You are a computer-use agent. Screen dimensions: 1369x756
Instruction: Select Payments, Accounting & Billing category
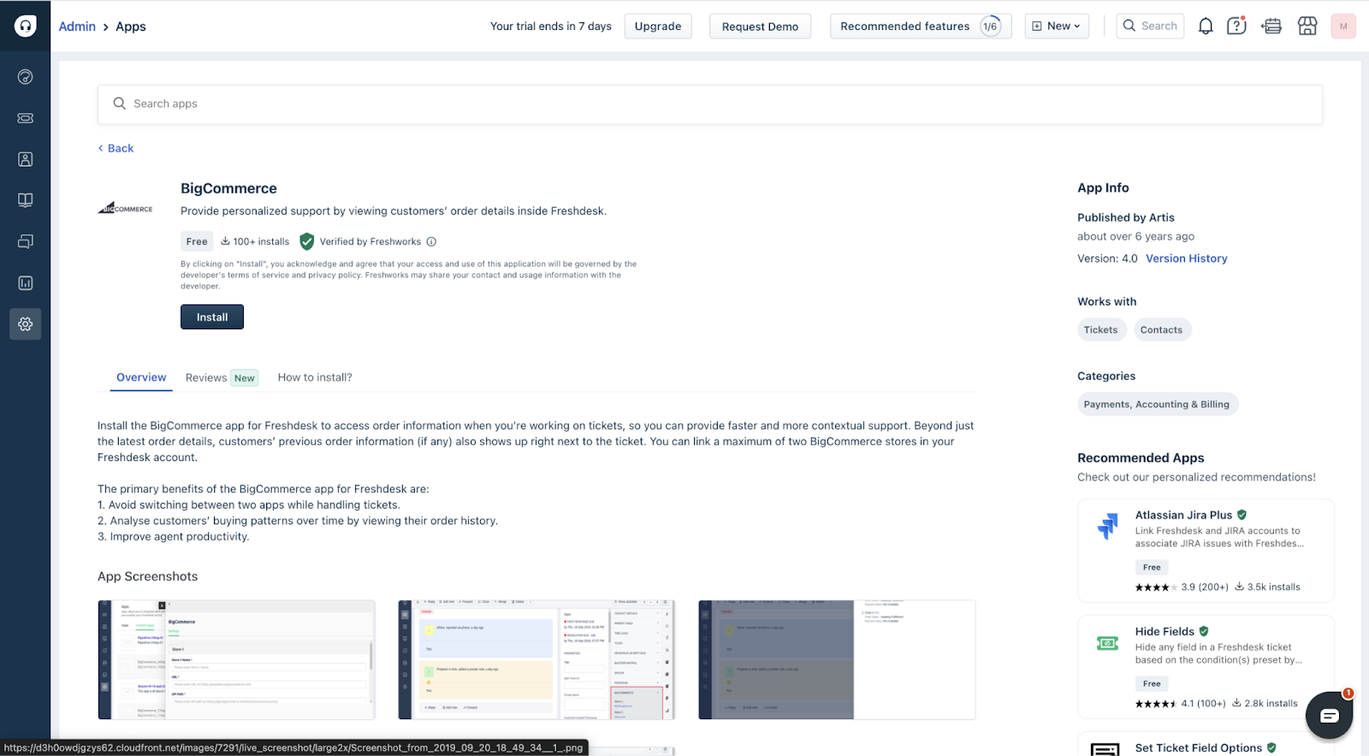pos(1157,405)
